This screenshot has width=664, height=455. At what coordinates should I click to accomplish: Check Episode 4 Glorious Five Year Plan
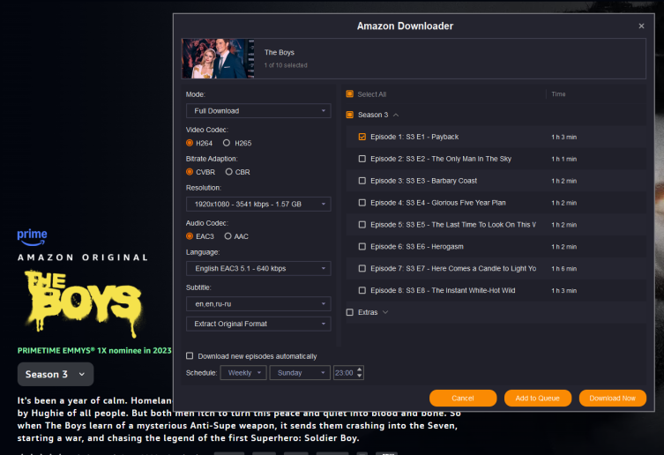click(362, 203)
